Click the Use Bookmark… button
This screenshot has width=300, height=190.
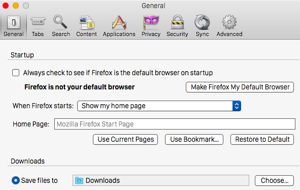pyautogui.click(x=194, y=139)
